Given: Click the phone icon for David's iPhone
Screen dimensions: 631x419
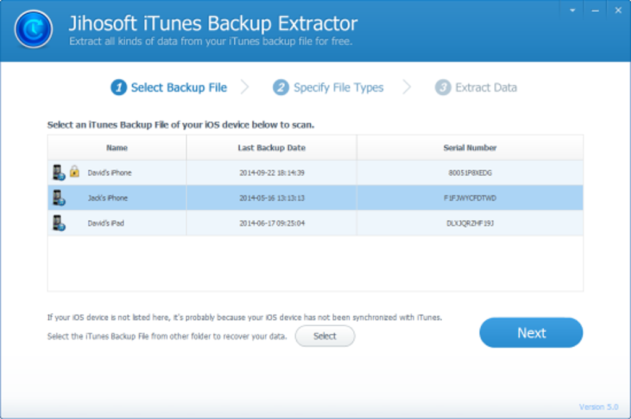Looking at the screenshot, I should pyautogui.click(x=59, y=173).
